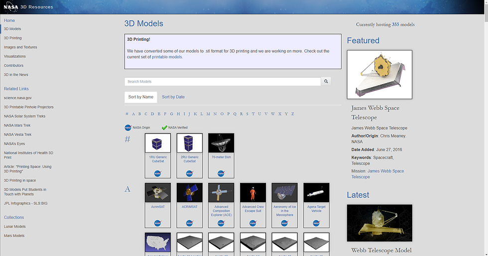Open the featured James Webb telescope image
Viewport: 488px width, 256px height.
click(x=379, y=74)
